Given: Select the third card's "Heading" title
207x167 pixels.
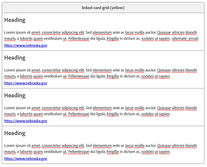Looking at the screenshot, I should tap(15, 95).
